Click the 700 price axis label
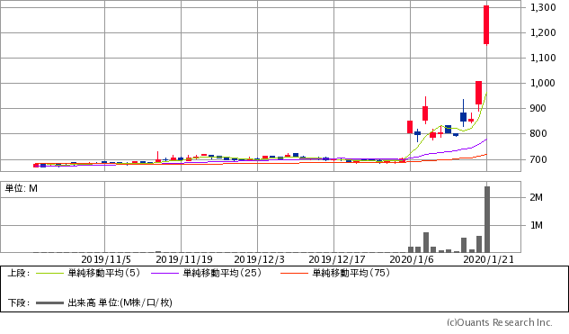The height and width of the screenshot is (334, 569). coord(538,159)
